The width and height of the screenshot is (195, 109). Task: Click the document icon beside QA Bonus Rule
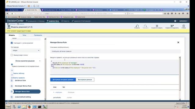pyautogui.click(x=12, y=81)
